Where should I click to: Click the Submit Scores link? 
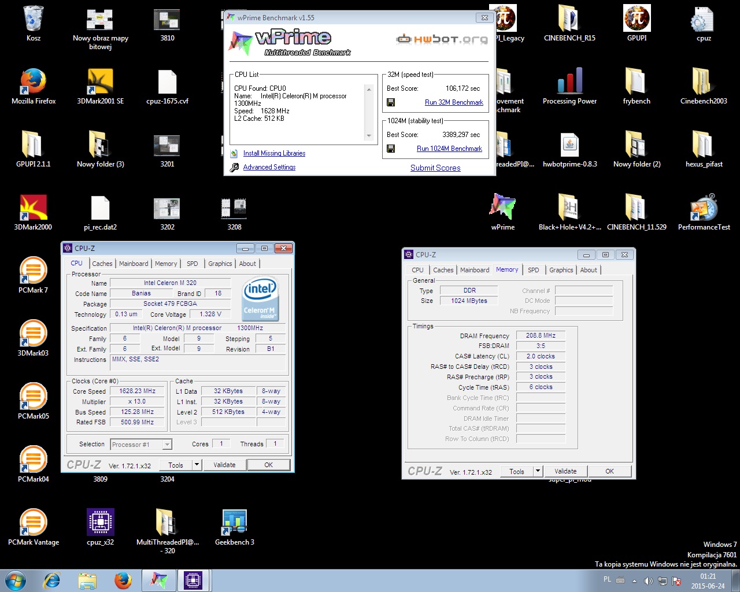435,168
